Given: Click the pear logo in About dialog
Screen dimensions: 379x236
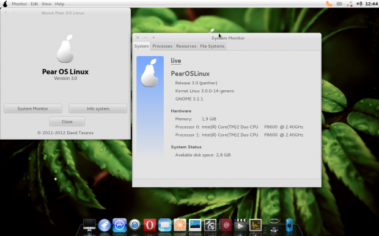Looking at the screenshot, I should click(65, 49).
